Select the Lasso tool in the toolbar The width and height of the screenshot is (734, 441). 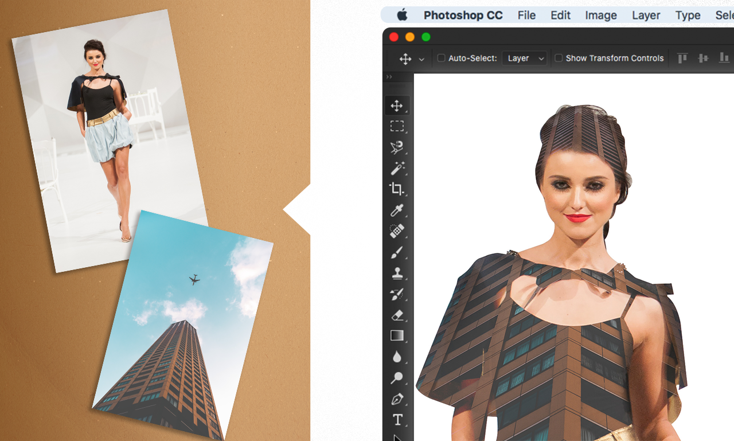pyautogui.click(x=397, y=147)
